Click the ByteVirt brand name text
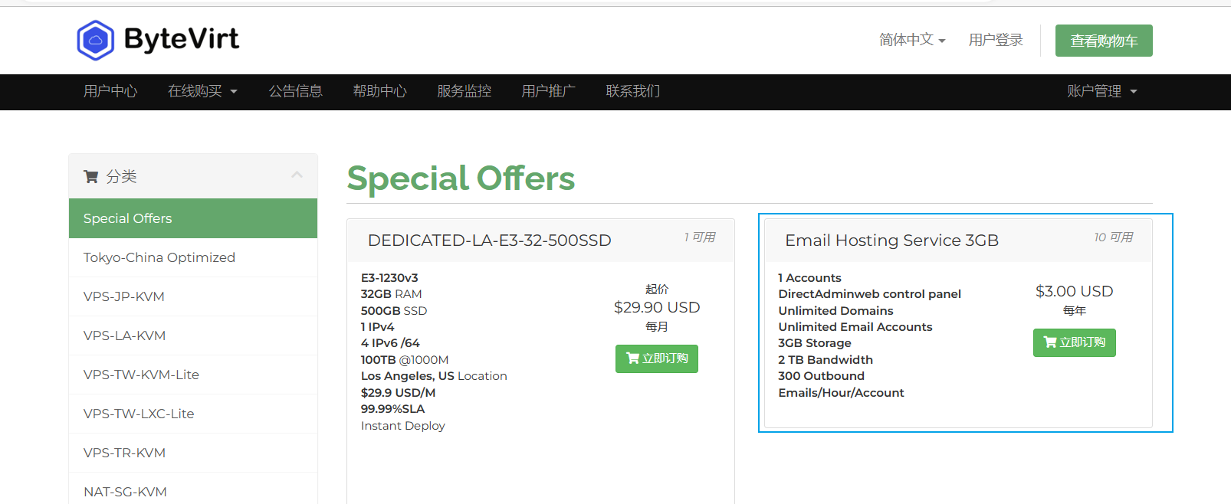The width and height of the screenshot is (1231, 504). pos(182,38)
